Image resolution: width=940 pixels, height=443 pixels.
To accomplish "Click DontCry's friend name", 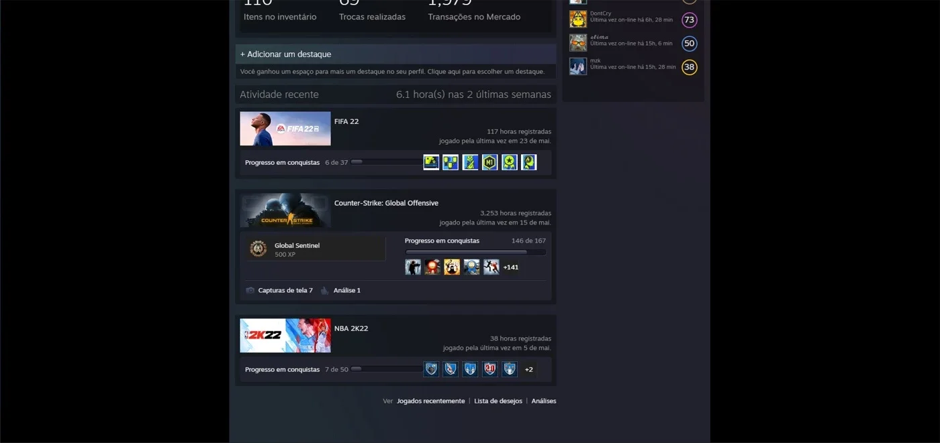I will coord(601,13).
